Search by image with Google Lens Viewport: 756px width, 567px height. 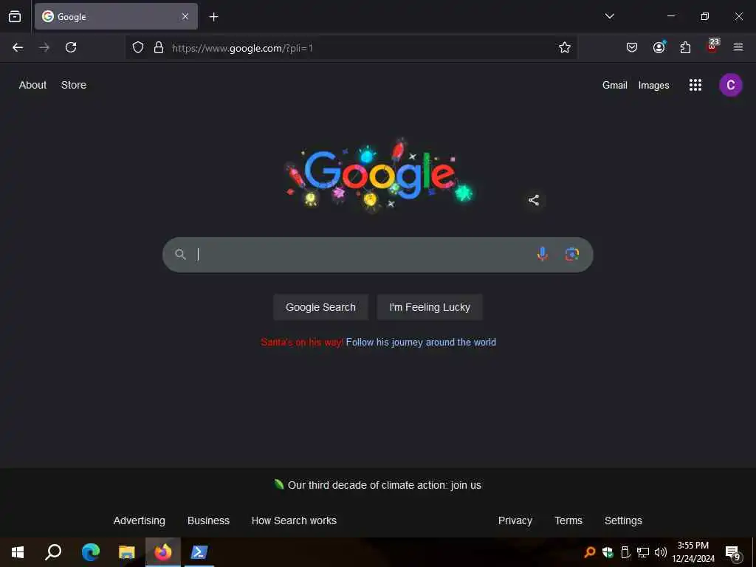572,254
